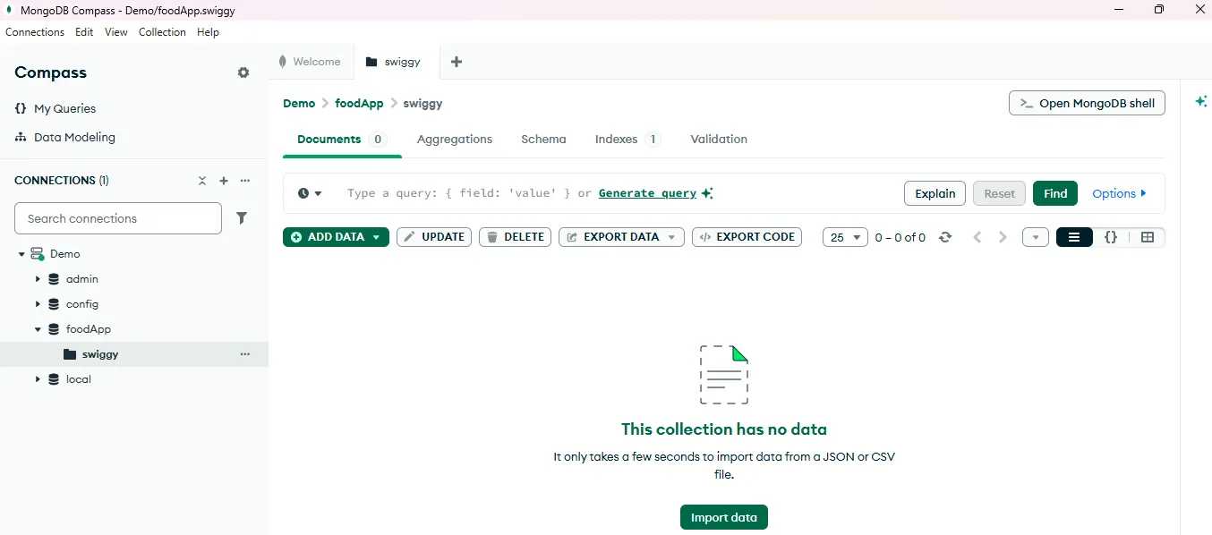
Task: Switch to table document view
Action: 1148,237
